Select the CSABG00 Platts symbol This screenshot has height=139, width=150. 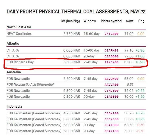pos(111,56)
